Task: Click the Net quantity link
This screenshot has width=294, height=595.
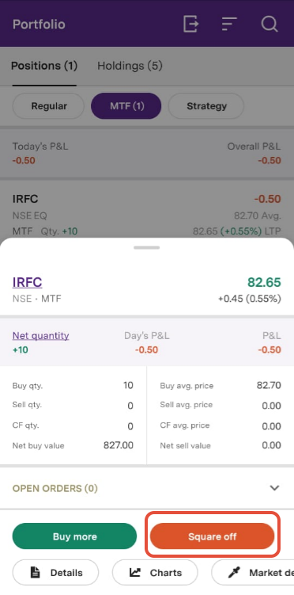Action: (x=41, y=336)
